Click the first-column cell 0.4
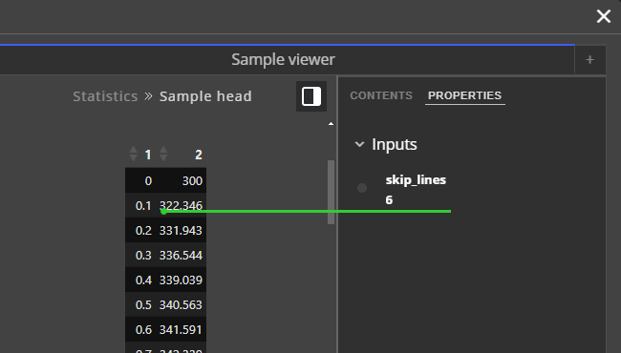This screenshot has height=353, width=621. coord(141,280)
